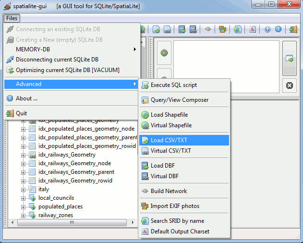Viewport: 303px width, 243px height.
Task: Click the Execute SQL statement arrow button
Action: point(289,58)
